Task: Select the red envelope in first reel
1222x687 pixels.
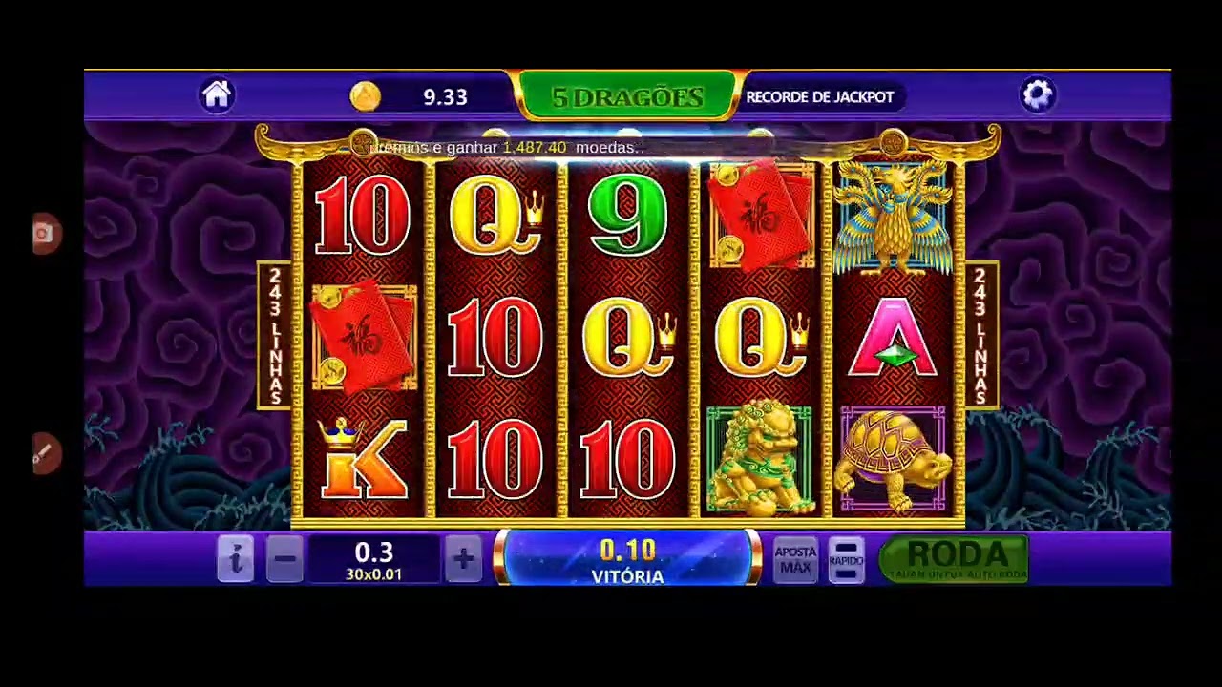Action: (364, 338)
